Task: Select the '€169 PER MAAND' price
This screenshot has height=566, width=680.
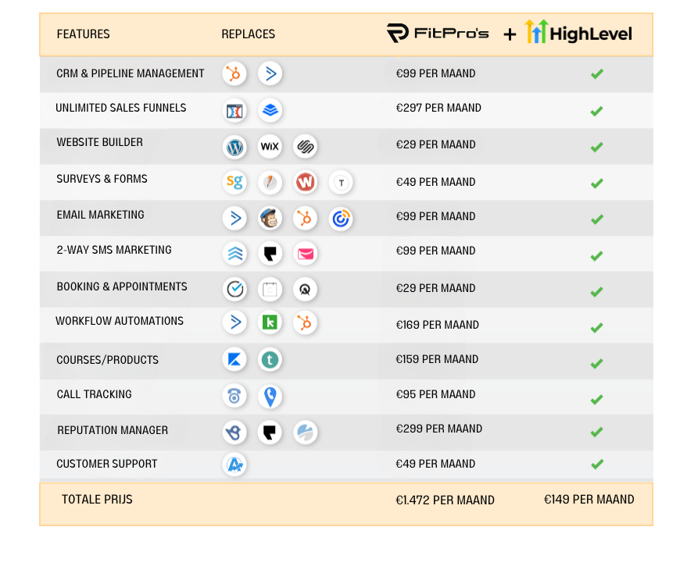Action: (437, 325)
